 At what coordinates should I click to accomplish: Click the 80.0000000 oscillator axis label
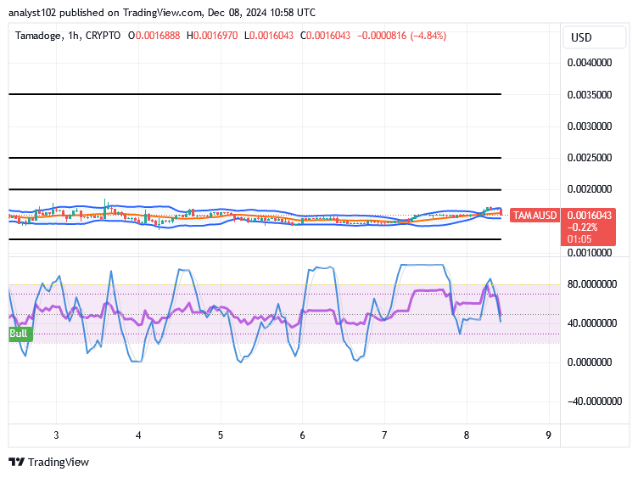pyautogui.click(x=592, y=284)
